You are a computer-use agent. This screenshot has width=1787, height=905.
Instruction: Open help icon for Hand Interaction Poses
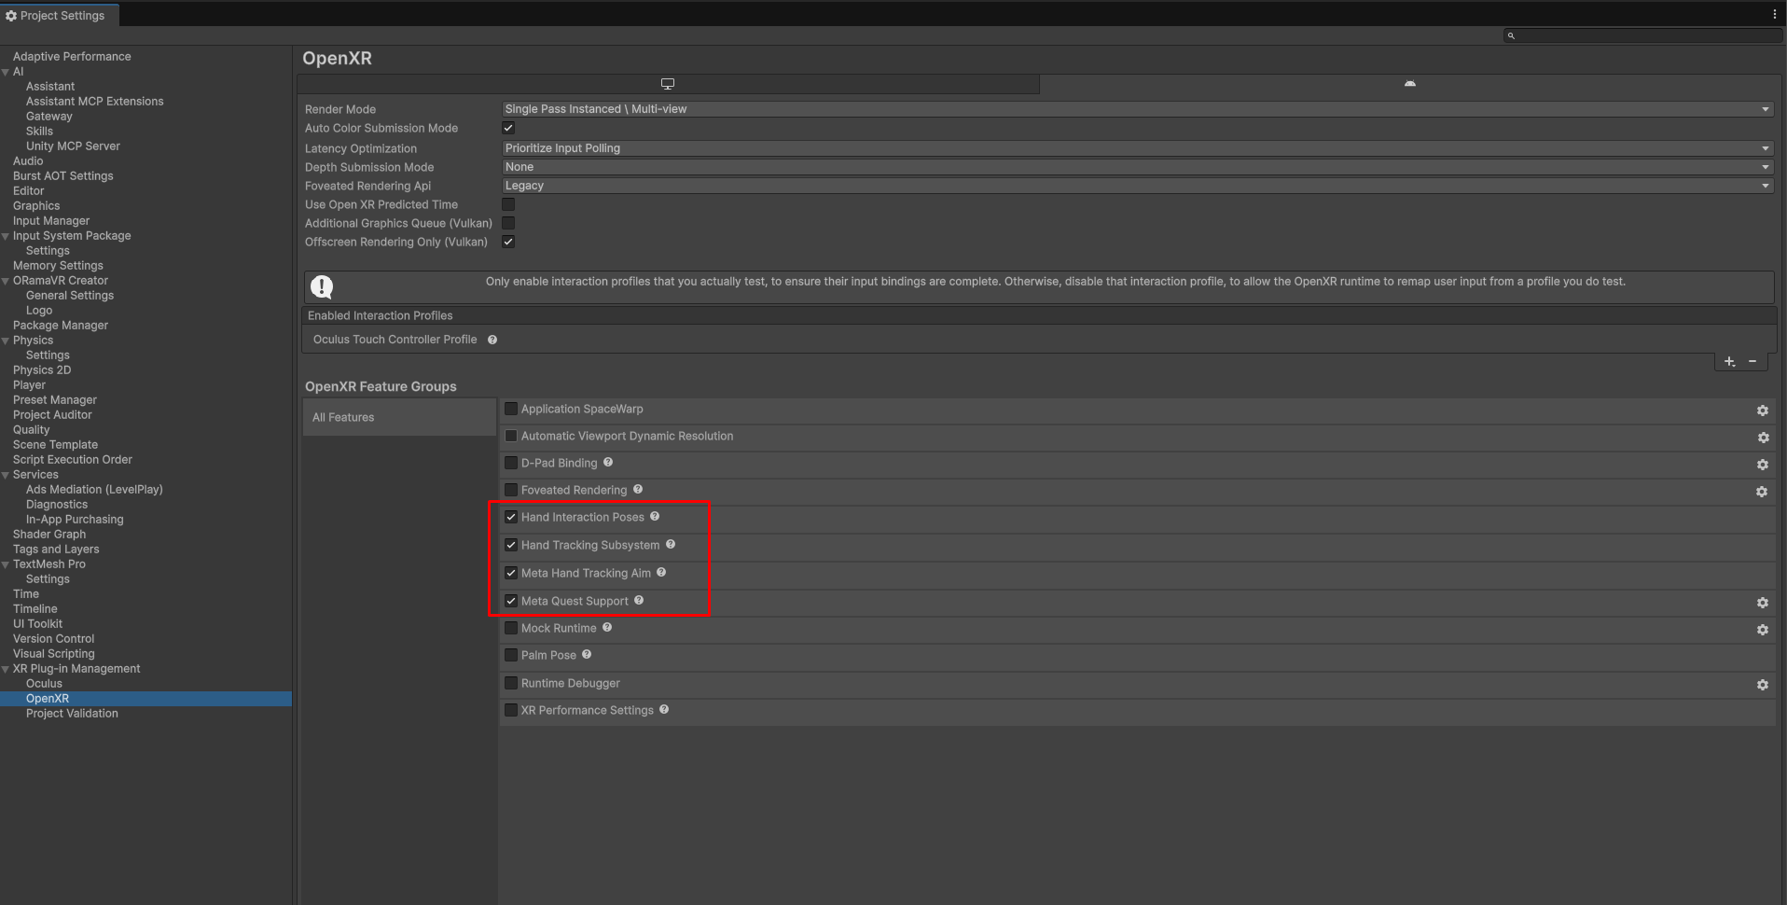pos(655,516)
